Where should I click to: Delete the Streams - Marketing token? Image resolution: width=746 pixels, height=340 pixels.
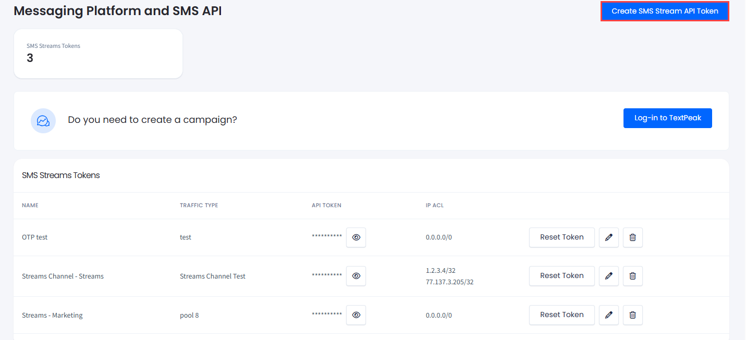(x=633, y=315)
